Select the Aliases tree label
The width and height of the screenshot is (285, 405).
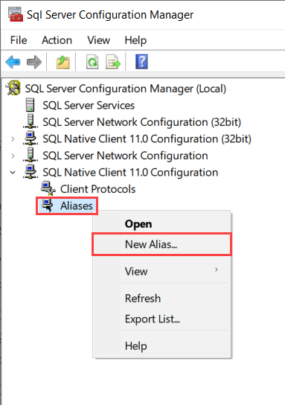point(77,206)
